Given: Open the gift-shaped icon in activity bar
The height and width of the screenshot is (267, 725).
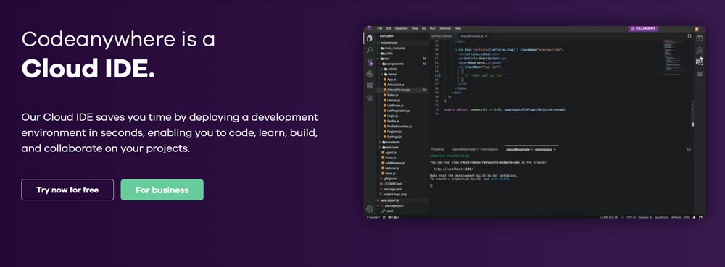Looking at the screenshot, I should click(370, 98).
